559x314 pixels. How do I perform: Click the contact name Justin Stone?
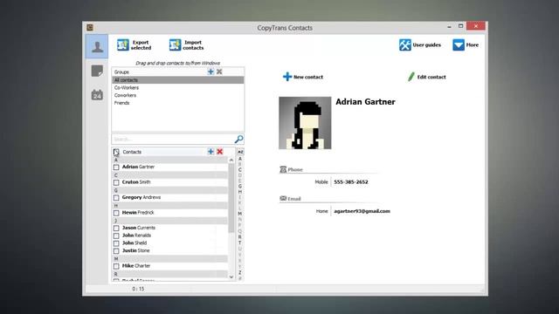[136, 250]
